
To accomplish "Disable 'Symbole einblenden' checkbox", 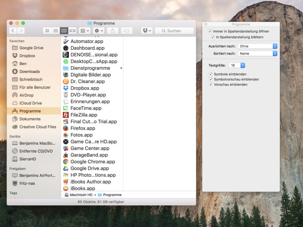I will tap(211, 74).
